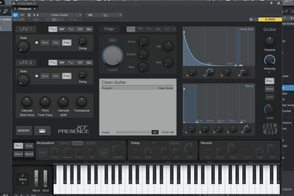This screenshot has height=196, width=294.
Task: Enable Sync mode for LFO 1
Action: [45, 43]
